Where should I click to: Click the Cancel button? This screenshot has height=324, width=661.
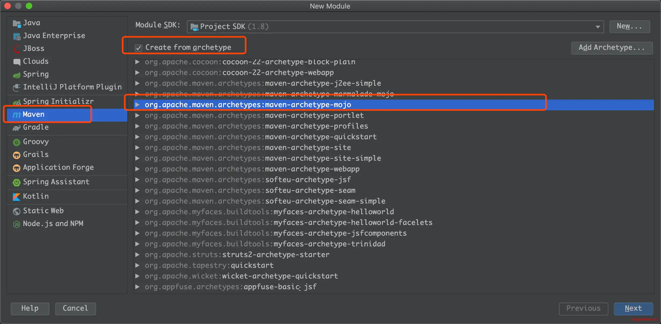pos(75,308)
